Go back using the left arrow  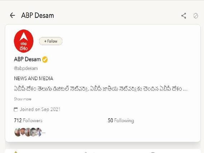(x=13, y=15)
